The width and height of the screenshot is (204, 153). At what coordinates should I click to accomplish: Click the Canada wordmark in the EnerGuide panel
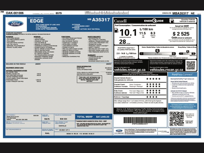point(120,21)
